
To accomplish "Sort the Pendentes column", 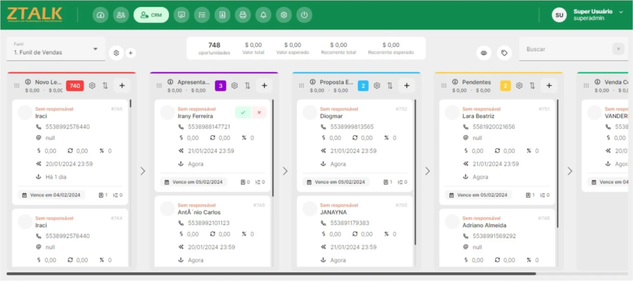I will (x=532, y=85).
